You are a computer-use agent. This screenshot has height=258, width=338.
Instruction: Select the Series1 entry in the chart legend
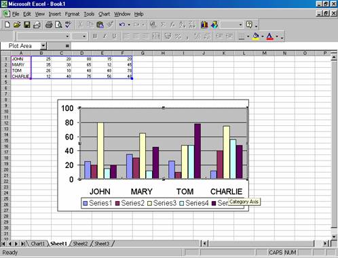(98, 203)
